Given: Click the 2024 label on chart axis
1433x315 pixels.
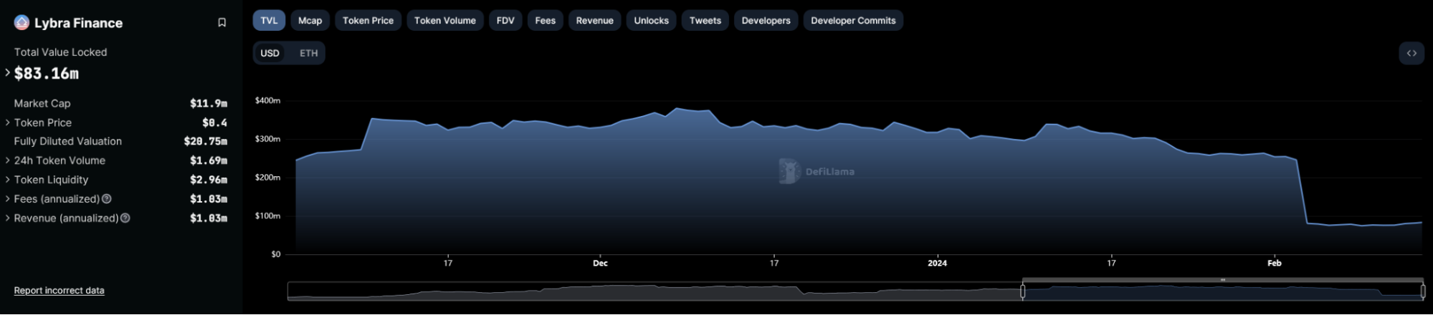Looking at the screenshot, I should pos(937,263).
